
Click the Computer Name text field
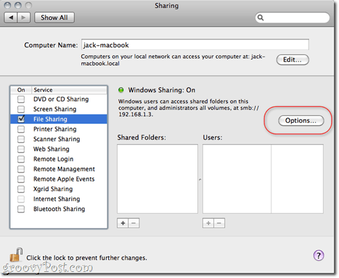pyautogui.click(x=195, y=45)
